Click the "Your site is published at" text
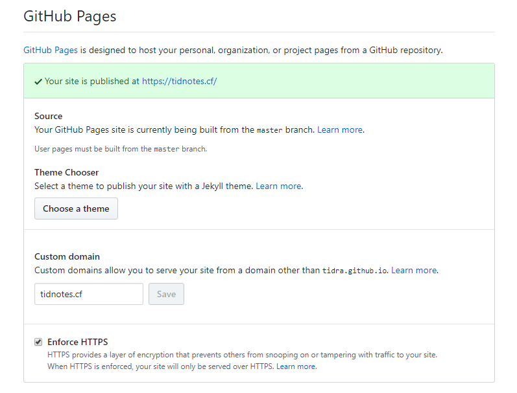The height and width of the screenshot is (393, 517). (92, 82)
